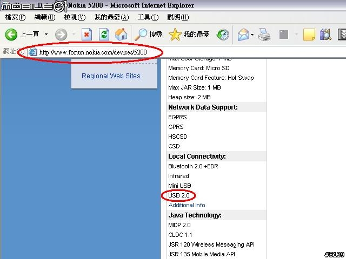This screenshot has width=346, height=259.
Task: Expand the Mail dropdown arrow
Action: coord(252,35)
